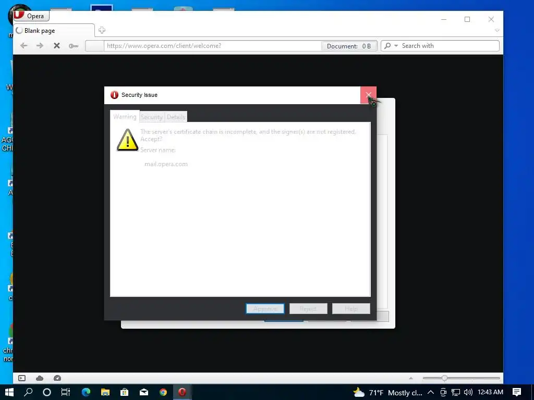Close the Security Issue dialog

tap(369, 95)
